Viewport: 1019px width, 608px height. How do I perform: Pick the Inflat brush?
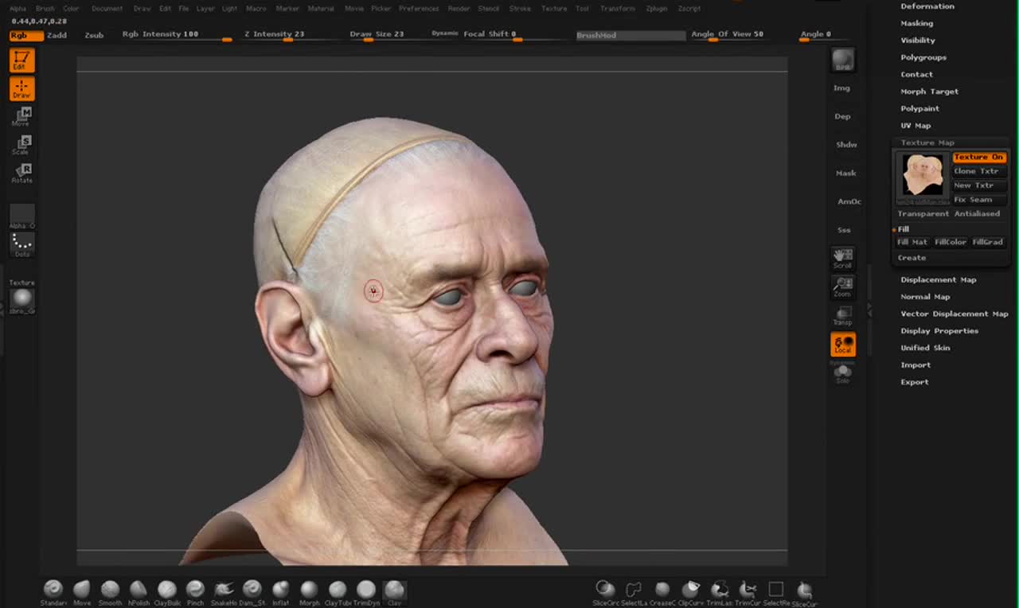[280, 590]
